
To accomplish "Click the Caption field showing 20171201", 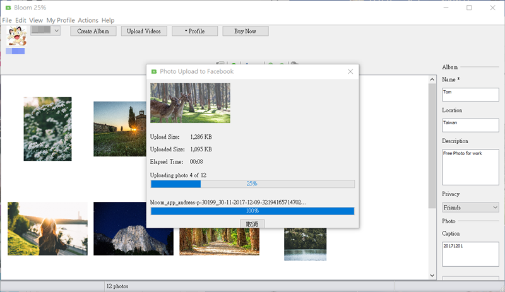I will (470, 252).
